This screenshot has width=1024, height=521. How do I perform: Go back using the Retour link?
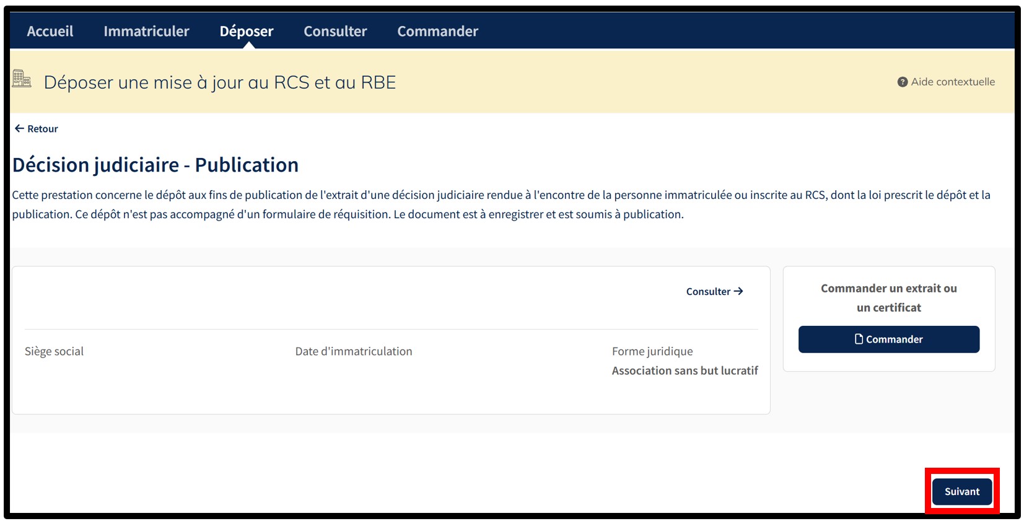[42, 129]
